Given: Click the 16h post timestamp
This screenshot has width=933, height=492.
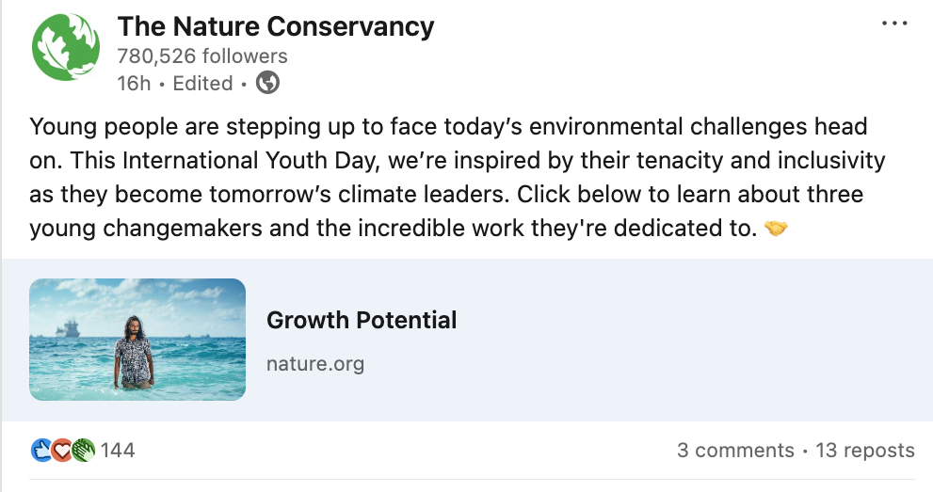Looking at the screenshot, I should click(x=133, y=83).
